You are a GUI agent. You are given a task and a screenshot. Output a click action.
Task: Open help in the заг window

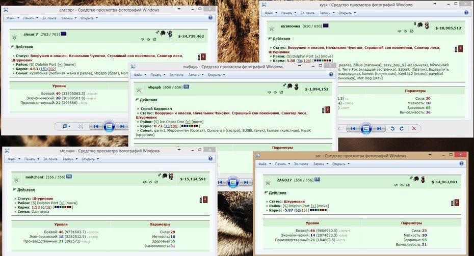[461, 163]
